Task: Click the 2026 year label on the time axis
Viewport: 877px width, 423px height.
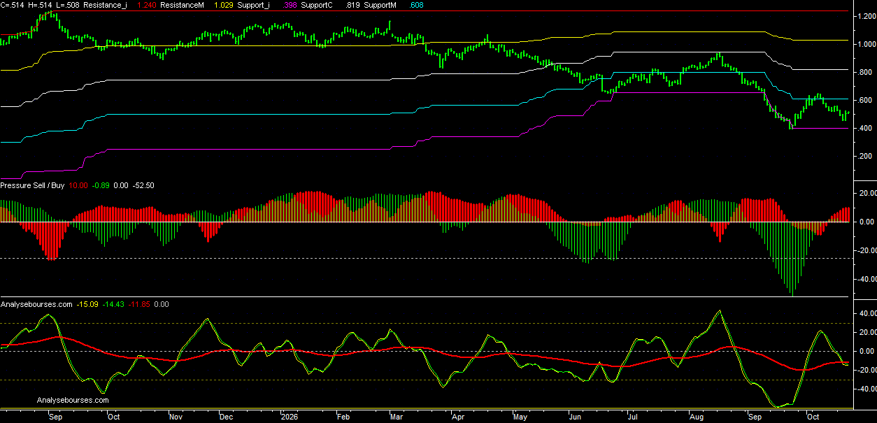Action: tap(291, 417)
